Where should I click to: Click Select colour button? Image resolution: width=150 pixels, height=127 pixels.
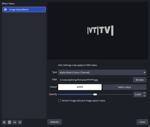tap(124, 87)
